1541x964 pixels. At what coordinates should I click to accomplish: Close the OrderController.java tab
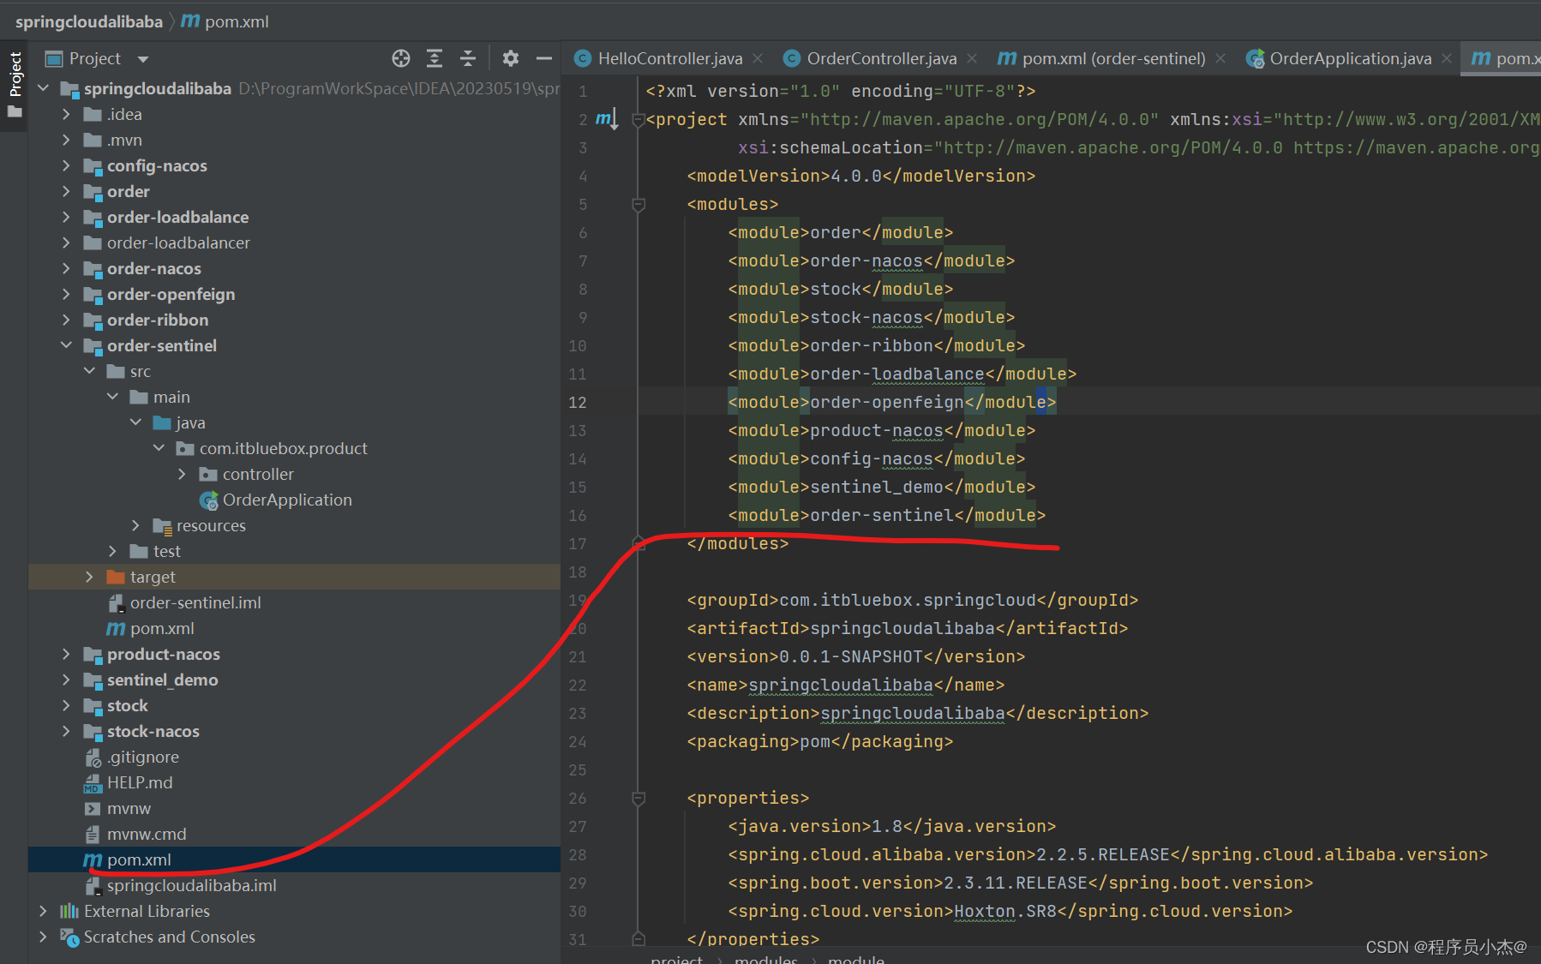(972, 58)
